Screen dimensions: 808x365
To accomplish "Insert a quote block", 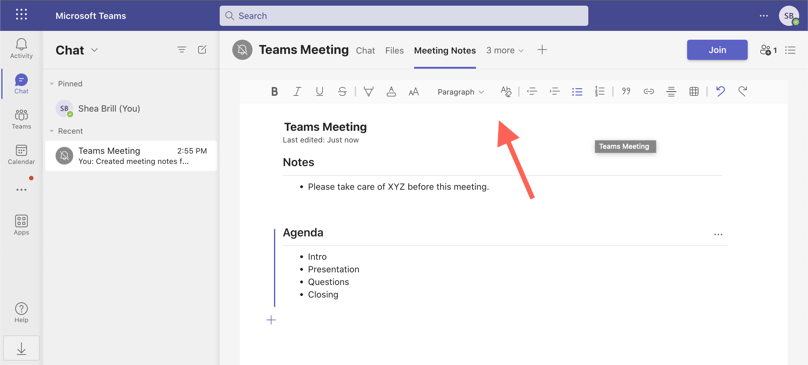I will [x=626, y=92].
